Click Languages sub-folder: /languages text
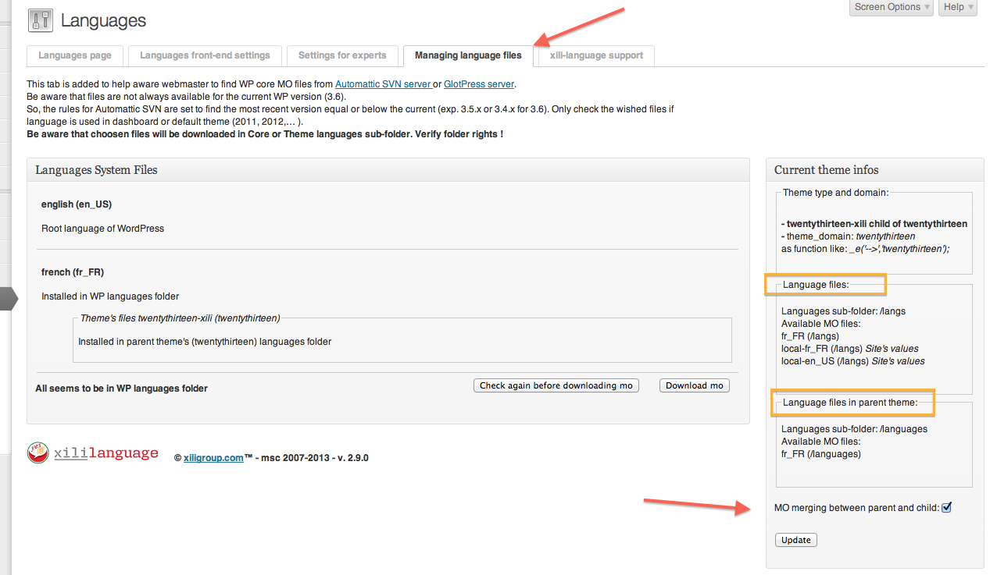The image size is (990, 575). (x=855, y=429)
